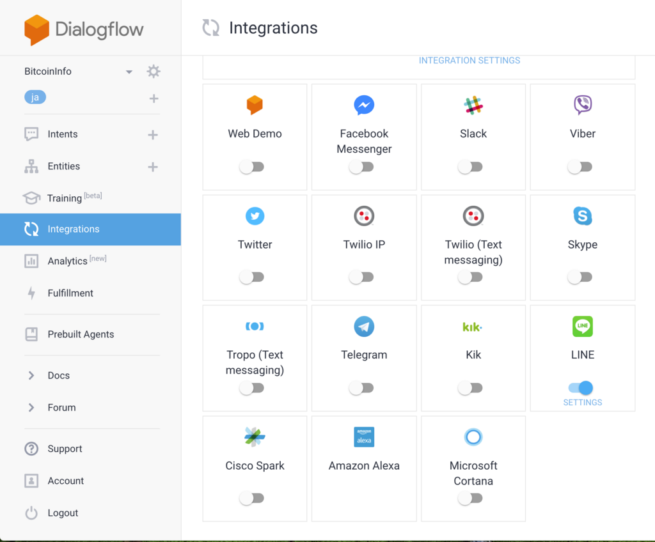Click the Facebook Messenger icon
This screenshot has height=542, width=655.
pos(364,105)
